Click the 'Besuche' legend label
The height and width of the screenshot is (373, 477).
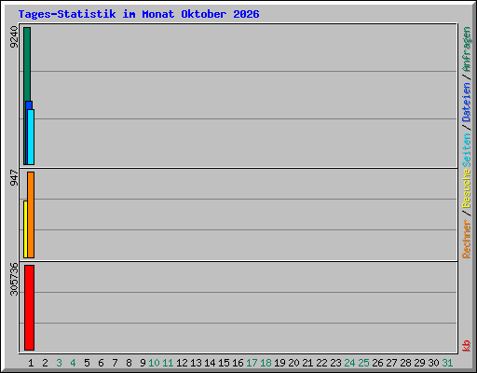coord(466,188)
